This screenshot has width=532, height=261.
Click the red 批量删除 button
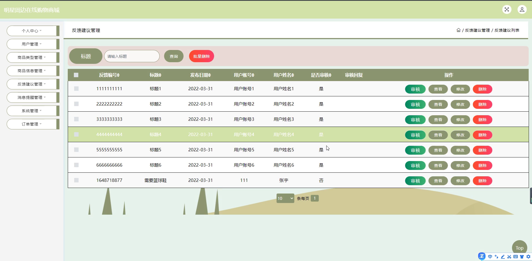202,56
